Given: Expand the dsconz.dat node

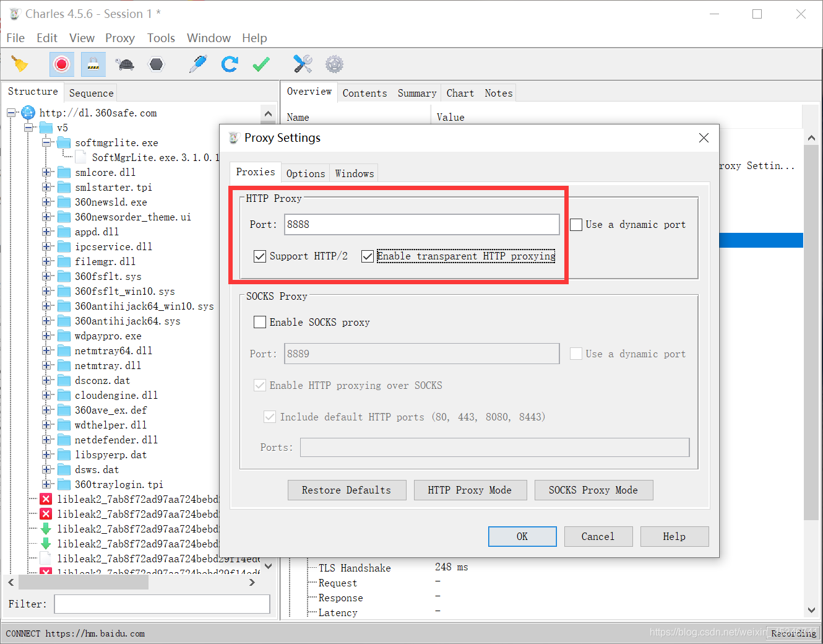Looking at the screenshot, I should [46, 380].
